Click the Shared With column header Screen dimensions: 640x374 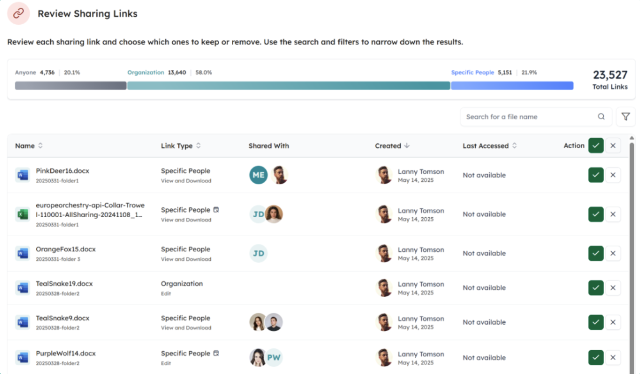tap(269, 146)
